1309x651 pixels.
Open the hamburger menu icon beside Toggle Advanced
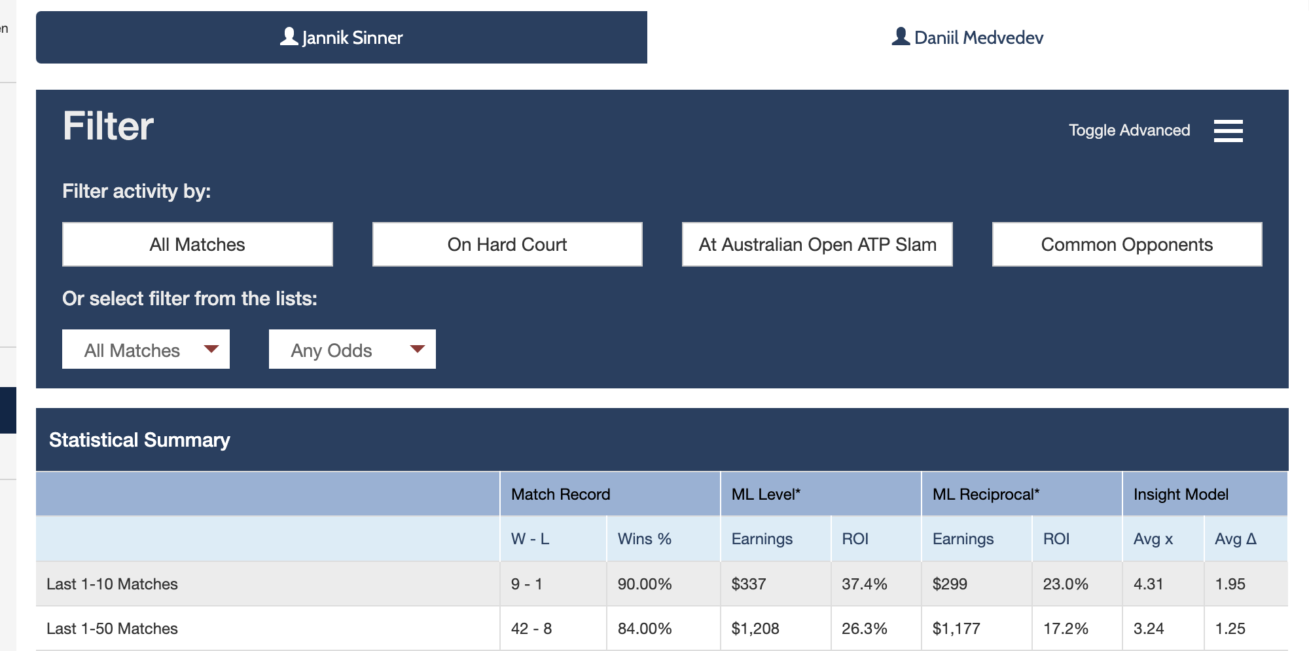1228,130
